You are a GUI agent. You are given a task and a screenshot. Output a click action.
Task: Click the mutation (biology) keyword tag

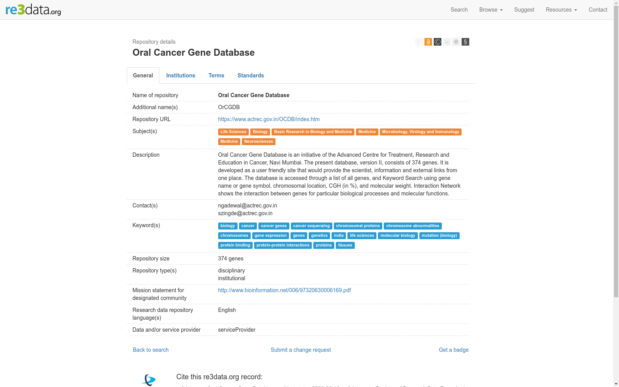[x=439, y=236]
